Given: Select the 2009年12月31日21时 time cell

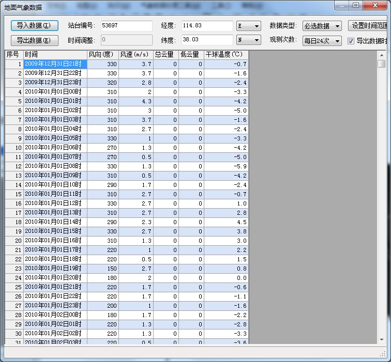Looking at the screenshot, I should pos(55,65).
